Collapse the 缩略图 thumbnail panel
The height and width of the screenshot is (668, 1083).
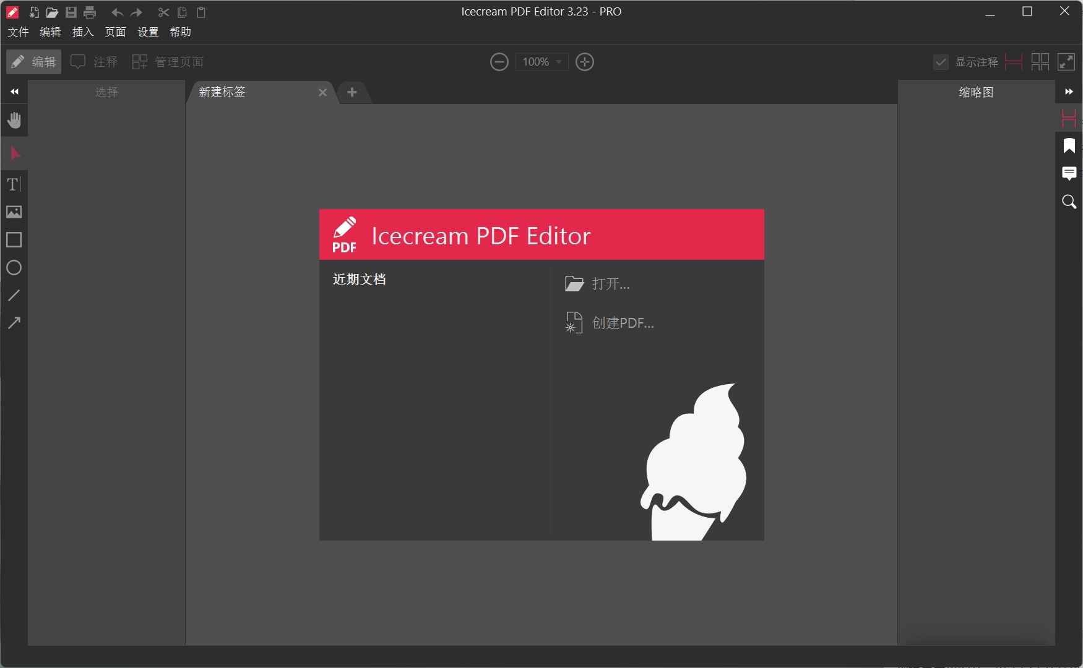tap(1069, 92)
